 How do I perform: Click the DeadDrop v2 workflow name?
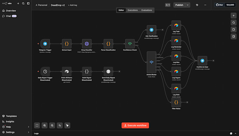(x=58, y=5)
